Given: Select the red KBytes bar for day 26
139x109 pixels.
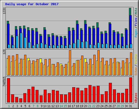Looking at the screenshot, I should coord(110,93).
